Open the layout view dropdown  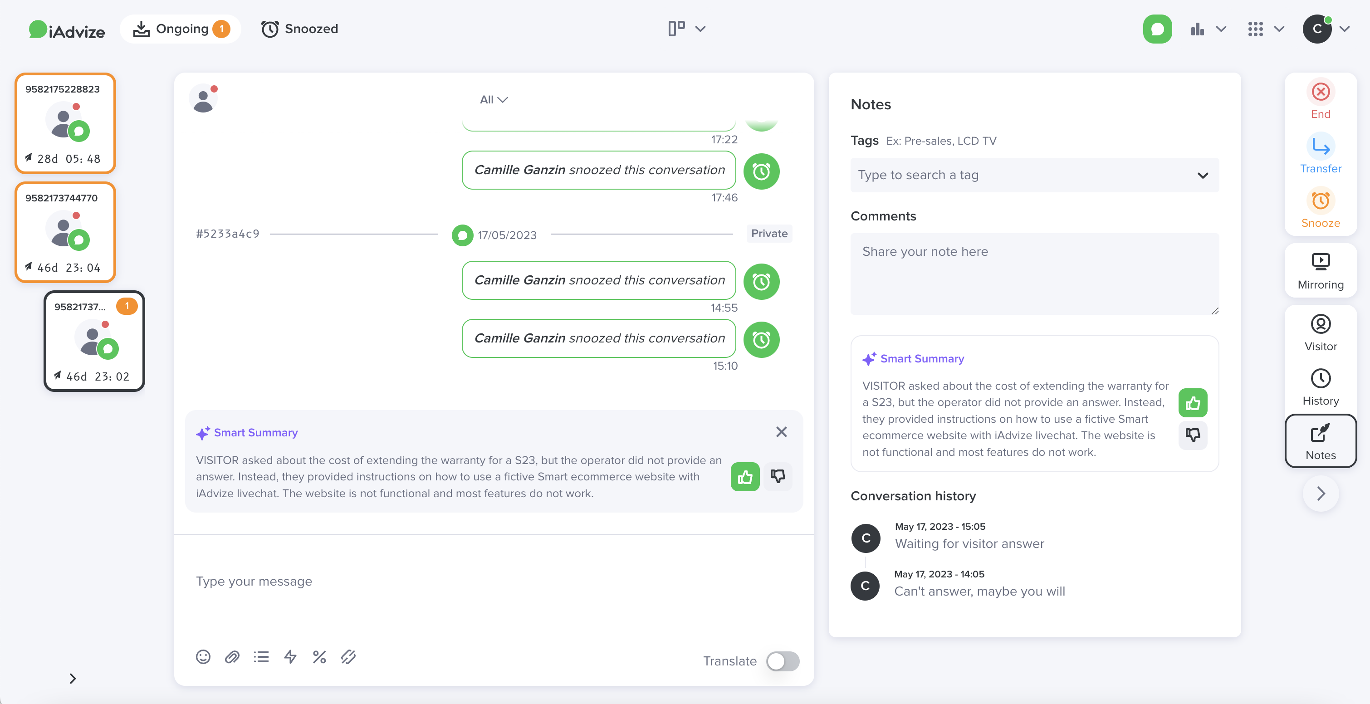687,29
